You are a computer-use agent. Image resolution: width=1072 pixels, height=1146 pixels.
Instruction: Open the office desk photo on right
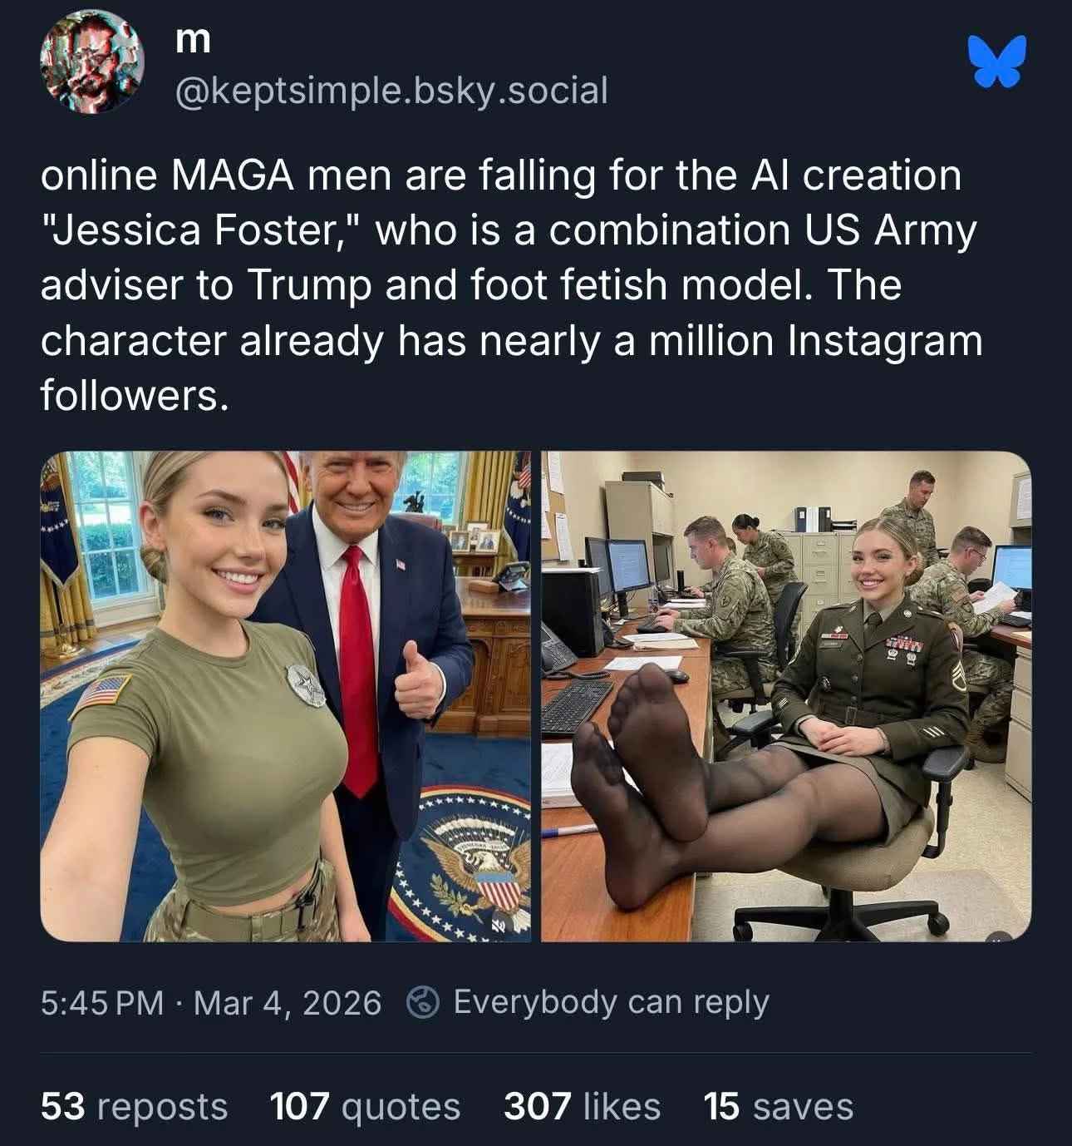point(786,696)
